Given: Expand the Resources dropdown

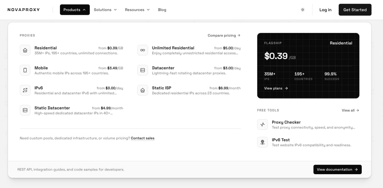Looking at the screenshot, I should [x=137, y=10].
